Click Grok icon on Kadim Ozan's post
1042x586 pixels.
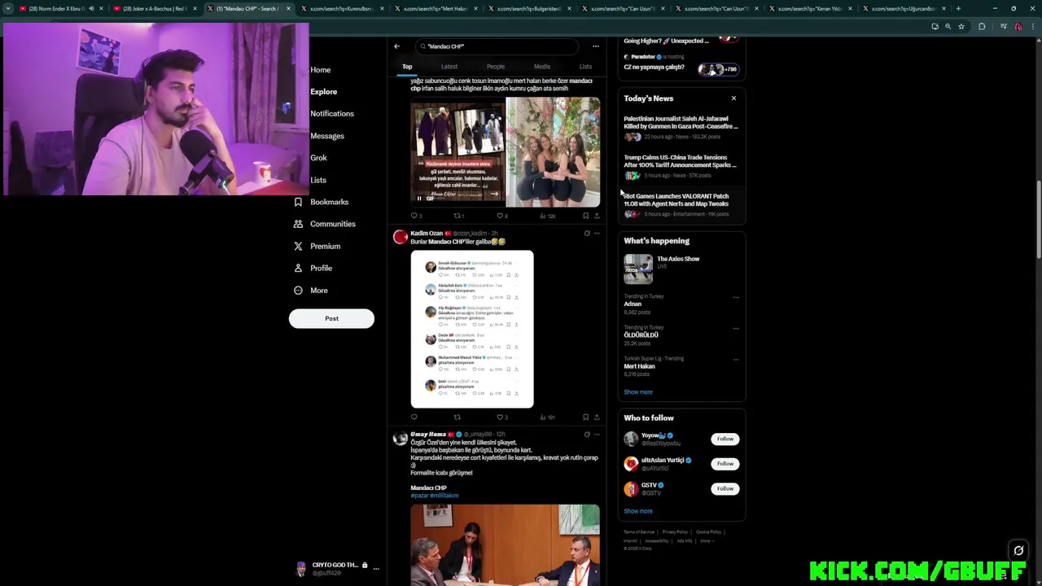pos(587,234)
